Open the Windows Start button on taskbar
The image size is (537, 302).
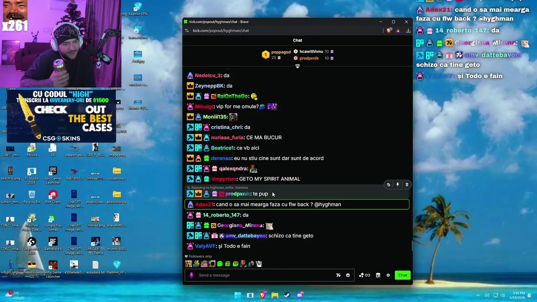(237, 295)
